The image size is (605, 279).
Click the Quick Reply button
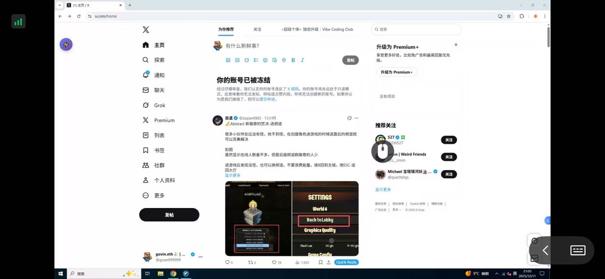point(346,262)
